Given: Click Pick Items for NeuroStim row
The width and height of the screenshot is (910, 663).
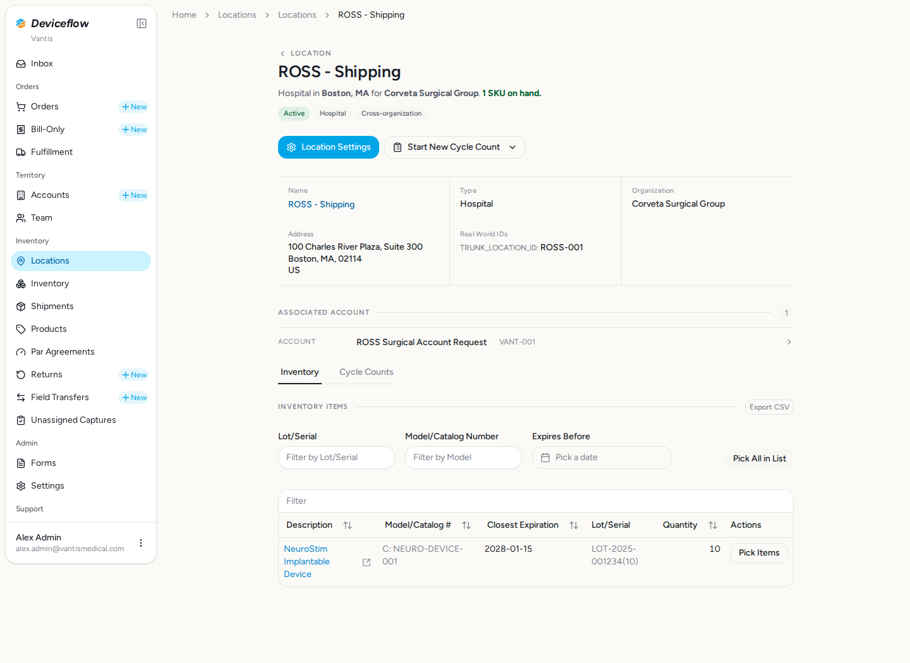Looking at the screenshot, I should [x=759, y=553].
